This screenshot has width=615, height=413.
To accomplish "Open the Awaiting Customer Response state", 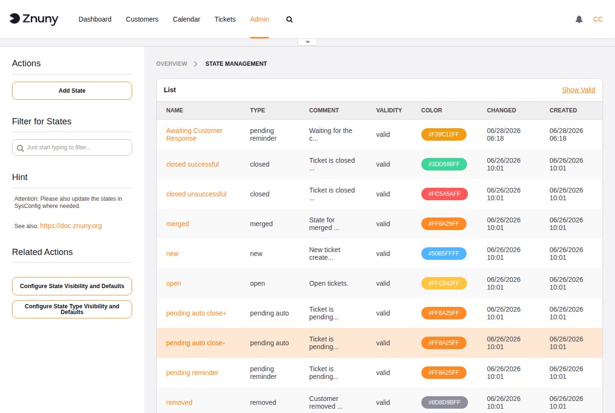I will tap(194, 134).
